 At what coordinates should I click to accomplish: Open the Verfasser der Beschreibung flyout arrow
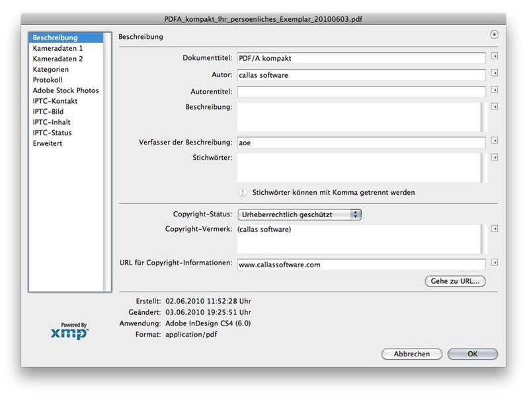click(494, 141)
